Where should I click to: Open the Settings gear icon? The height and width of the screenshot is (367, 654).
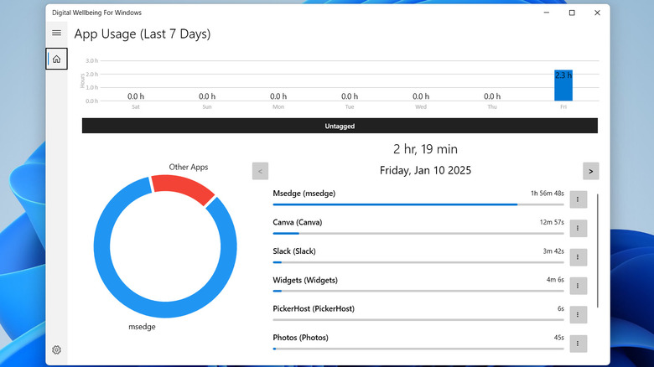[x=56, y=349]
